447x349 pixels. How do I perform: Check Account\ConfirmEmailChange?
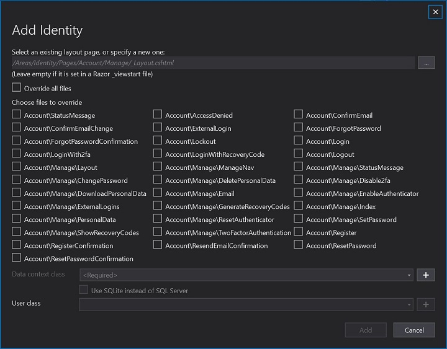point(17,127)
